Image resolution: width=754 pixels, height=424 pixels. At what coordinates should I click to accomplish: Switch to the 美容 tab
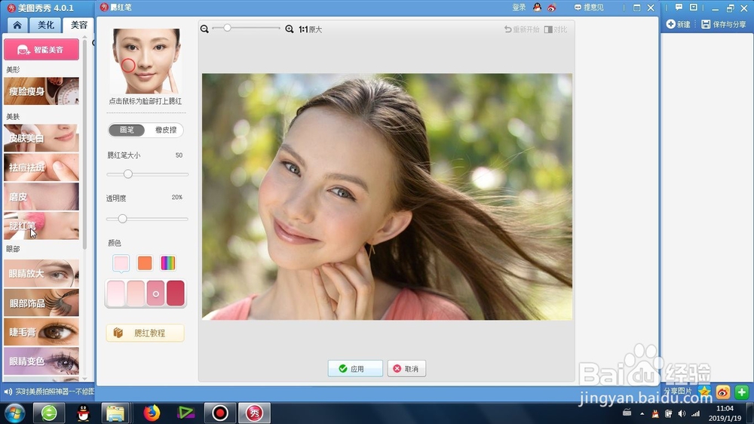pos(79,25)
